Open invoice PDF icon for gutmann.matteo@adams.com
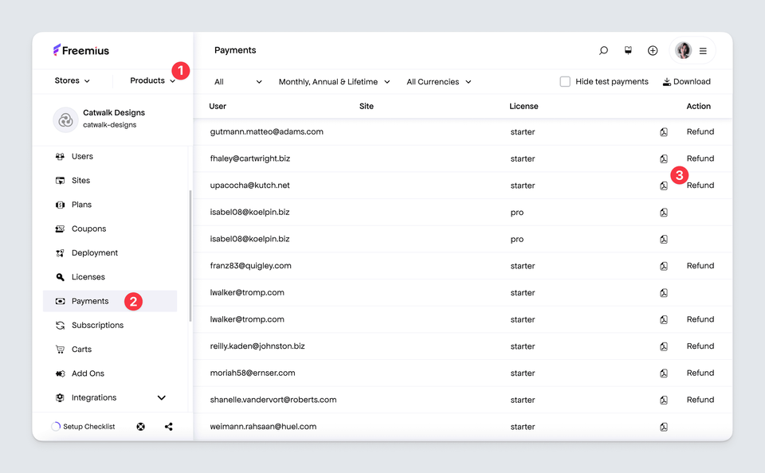 pyautogui.click(x=664, y=132)
